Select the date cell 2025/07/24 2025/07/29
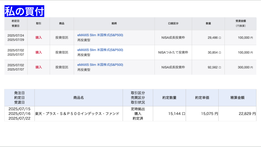 point(16,38)
